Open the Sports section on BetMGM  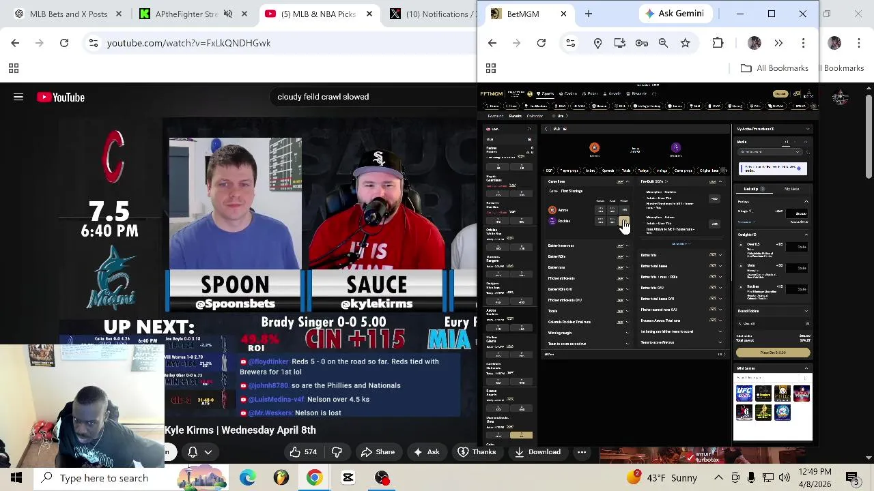pyautogui.click(x=546, y=93)
